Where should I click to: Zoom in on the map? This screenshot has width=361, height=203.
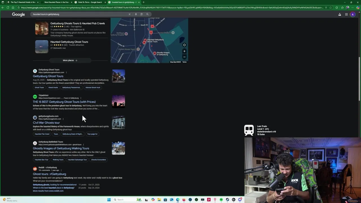pos(184,51)
